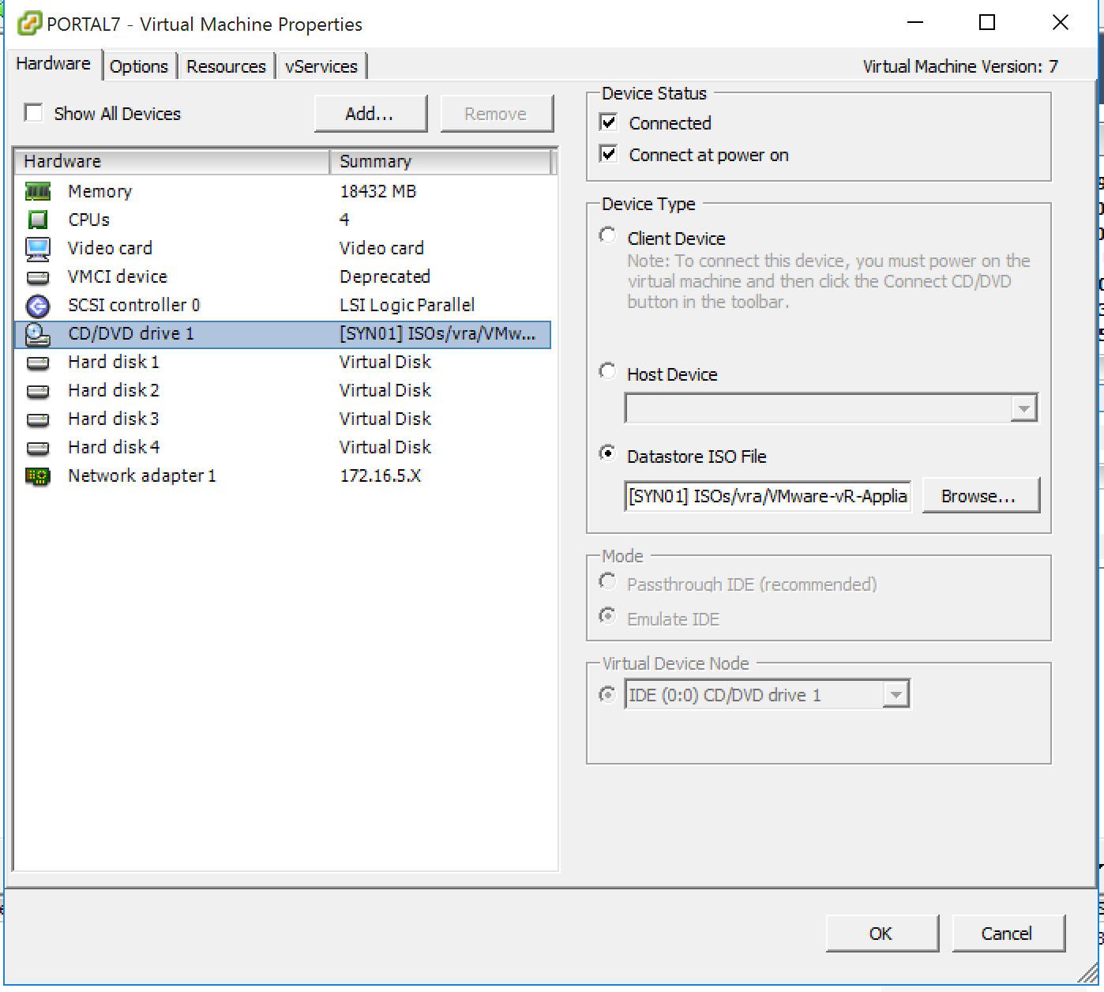Viewport: 1104px width, 992px height.
Task: Click the Memory chip icon
Action: [x=38, y=191]
